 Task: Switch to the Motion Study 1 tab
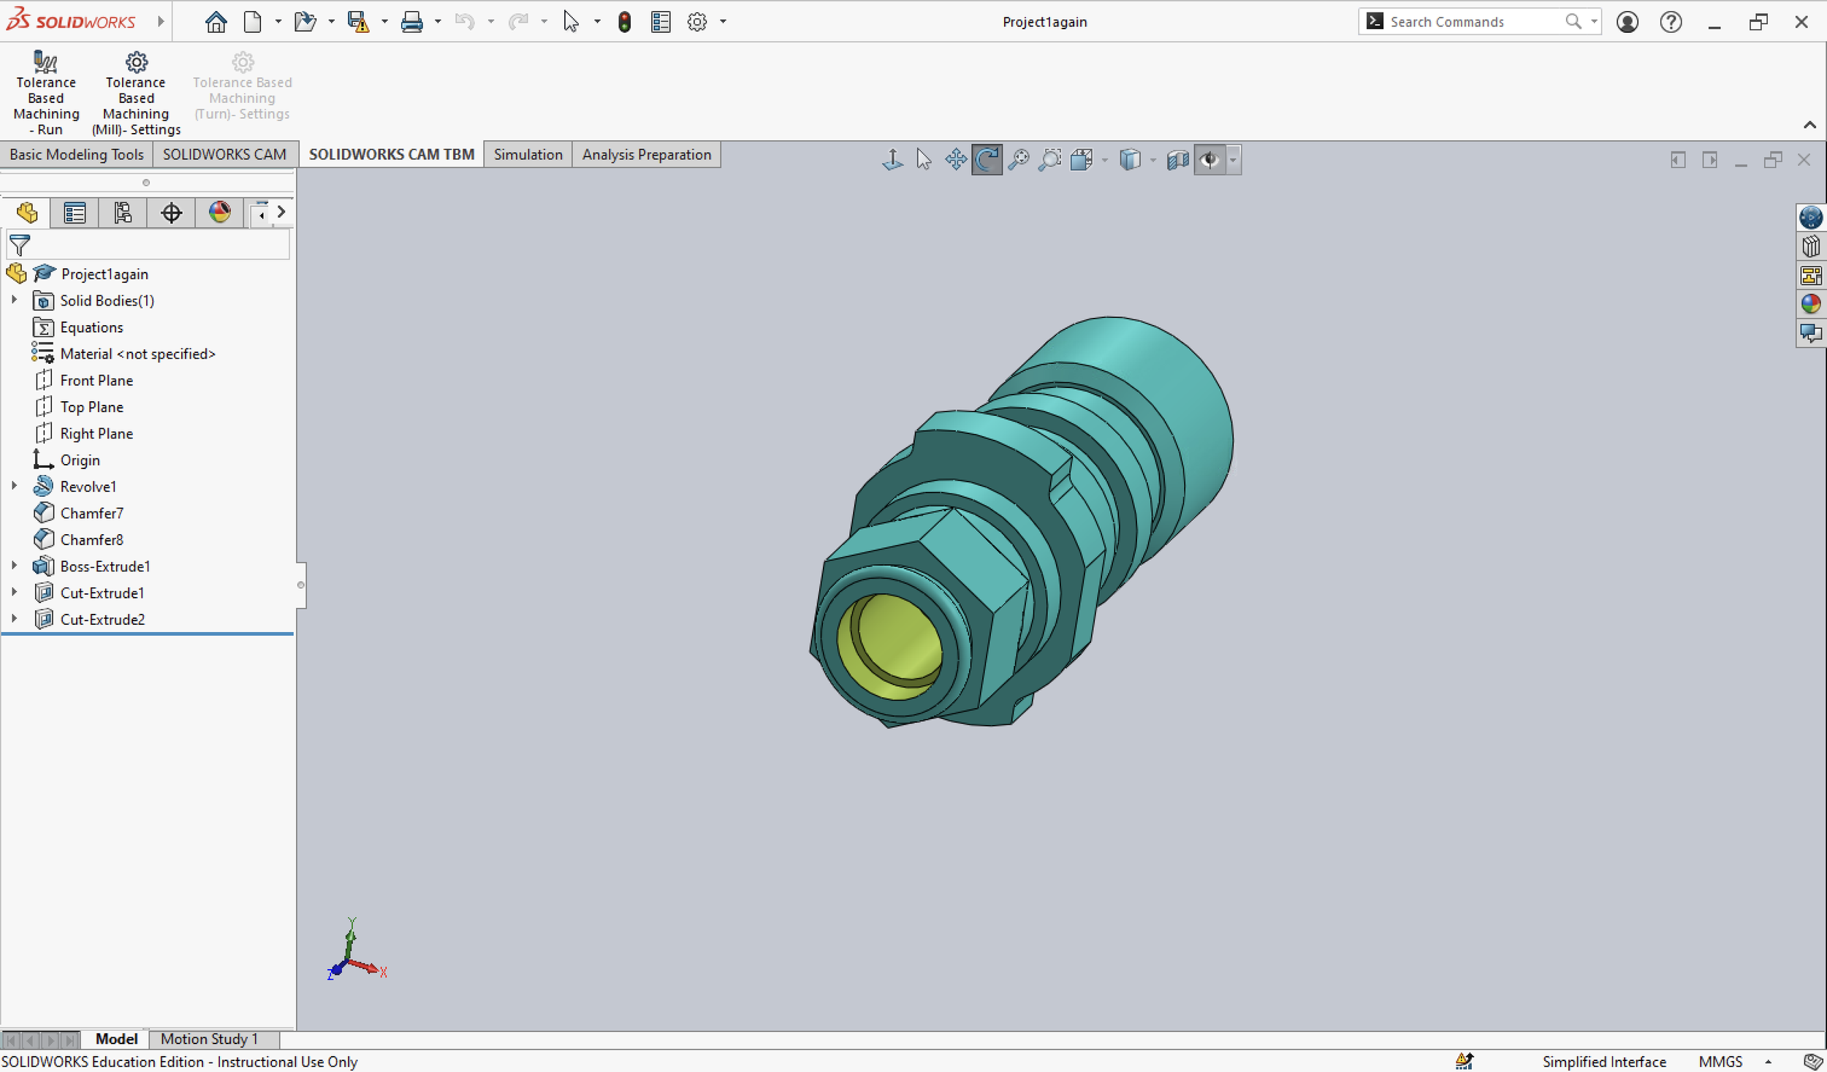(x=209, y=1038)
